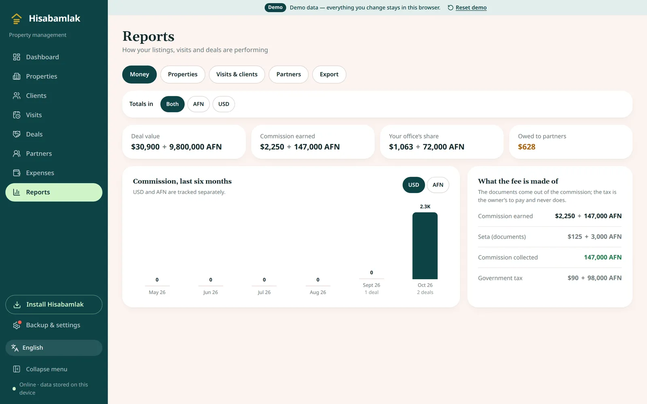Click the Reset demo link
This screenshot has width=647, height=404.
pyautogui.click(x=471, y=8)
